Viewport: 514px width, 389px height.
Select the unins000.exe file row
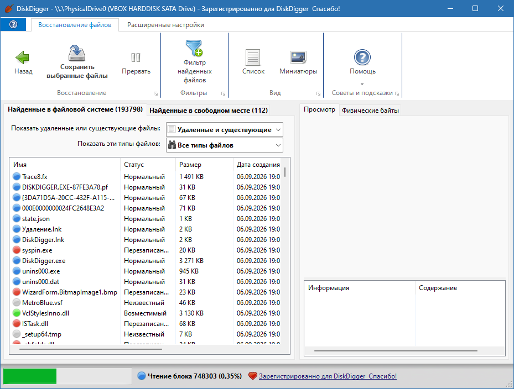pyautogui.click(x=146, y=271)
